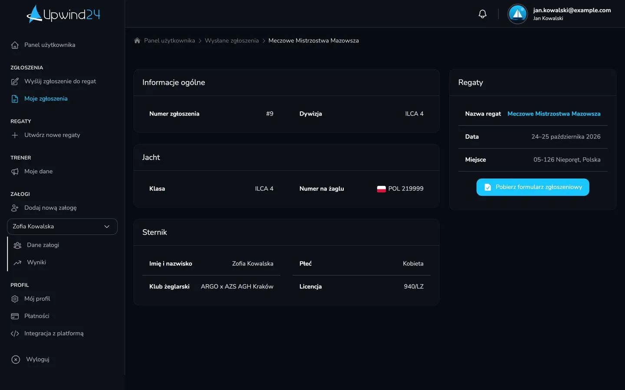This screenshot has width=625, height=390.
Task: Go to Wysłane zgłoszenia breadcrumb
Action: 232,40
